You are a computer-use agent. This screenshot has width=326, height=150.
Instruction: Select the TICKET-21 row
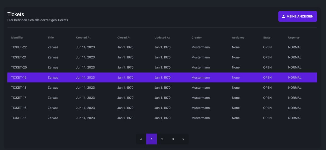tap(162, 57)
